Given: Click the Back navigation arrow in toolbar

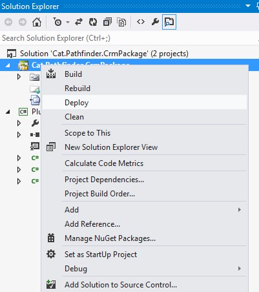Looking at the screenshot, I should pos(8,22).
